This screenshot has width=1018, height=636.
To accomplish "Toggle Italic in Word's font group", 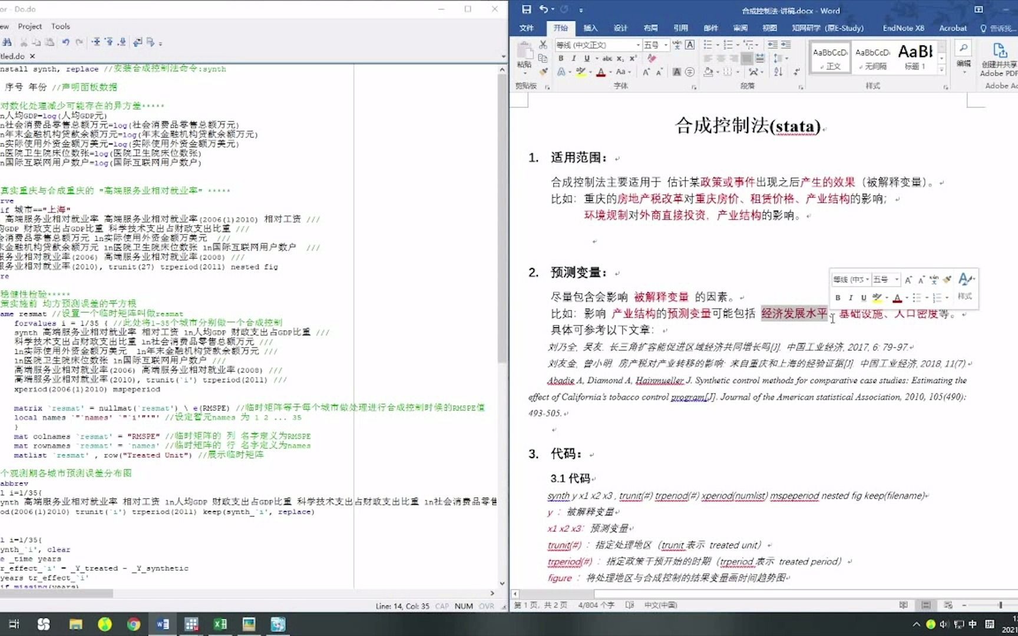I will pyautogui.click(x=574, y=58).
